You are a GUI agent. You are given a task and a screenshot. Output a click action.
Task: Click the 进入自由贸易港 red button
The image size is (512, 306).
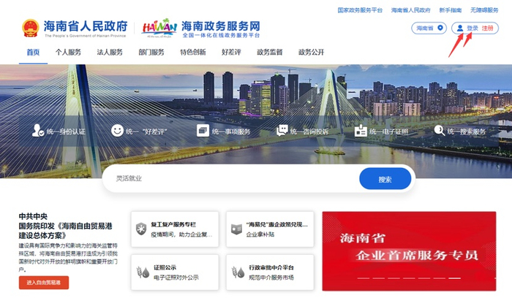(x=44, y=283)
